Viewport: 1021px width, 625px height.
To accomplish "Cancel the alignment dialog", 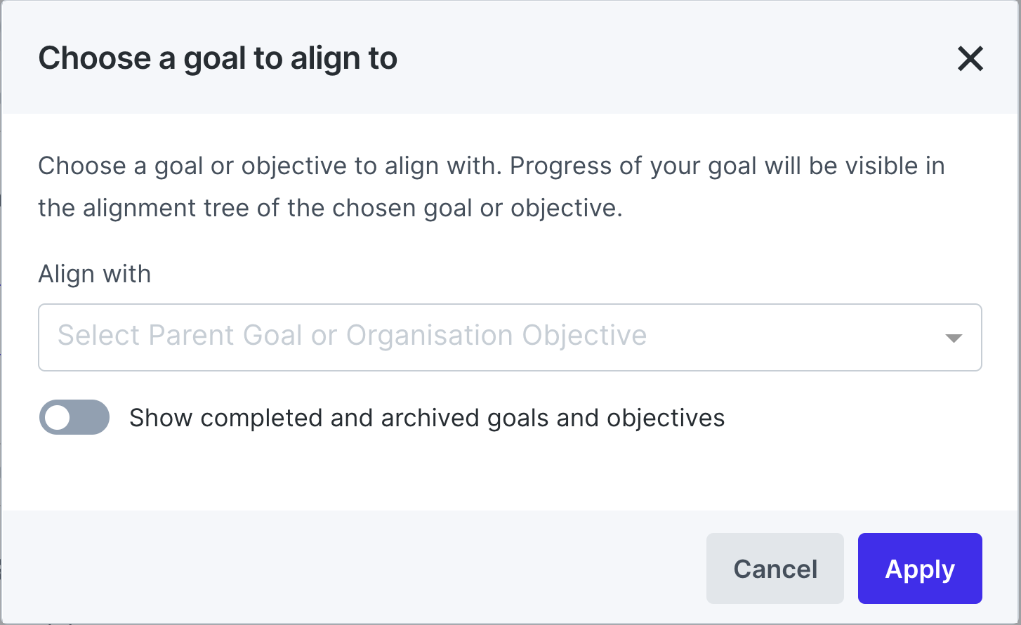I will pos(775,569).
